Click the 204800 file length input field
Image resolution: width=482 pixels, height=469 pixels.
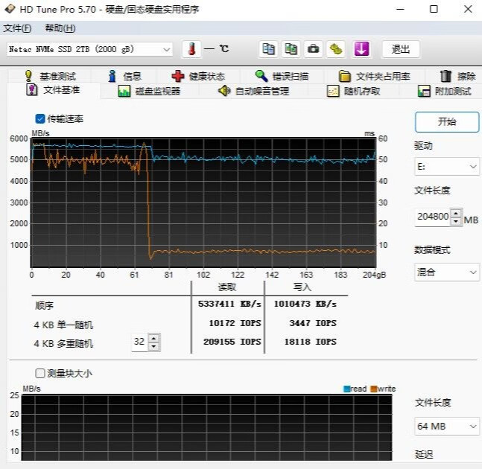[433, 217]
